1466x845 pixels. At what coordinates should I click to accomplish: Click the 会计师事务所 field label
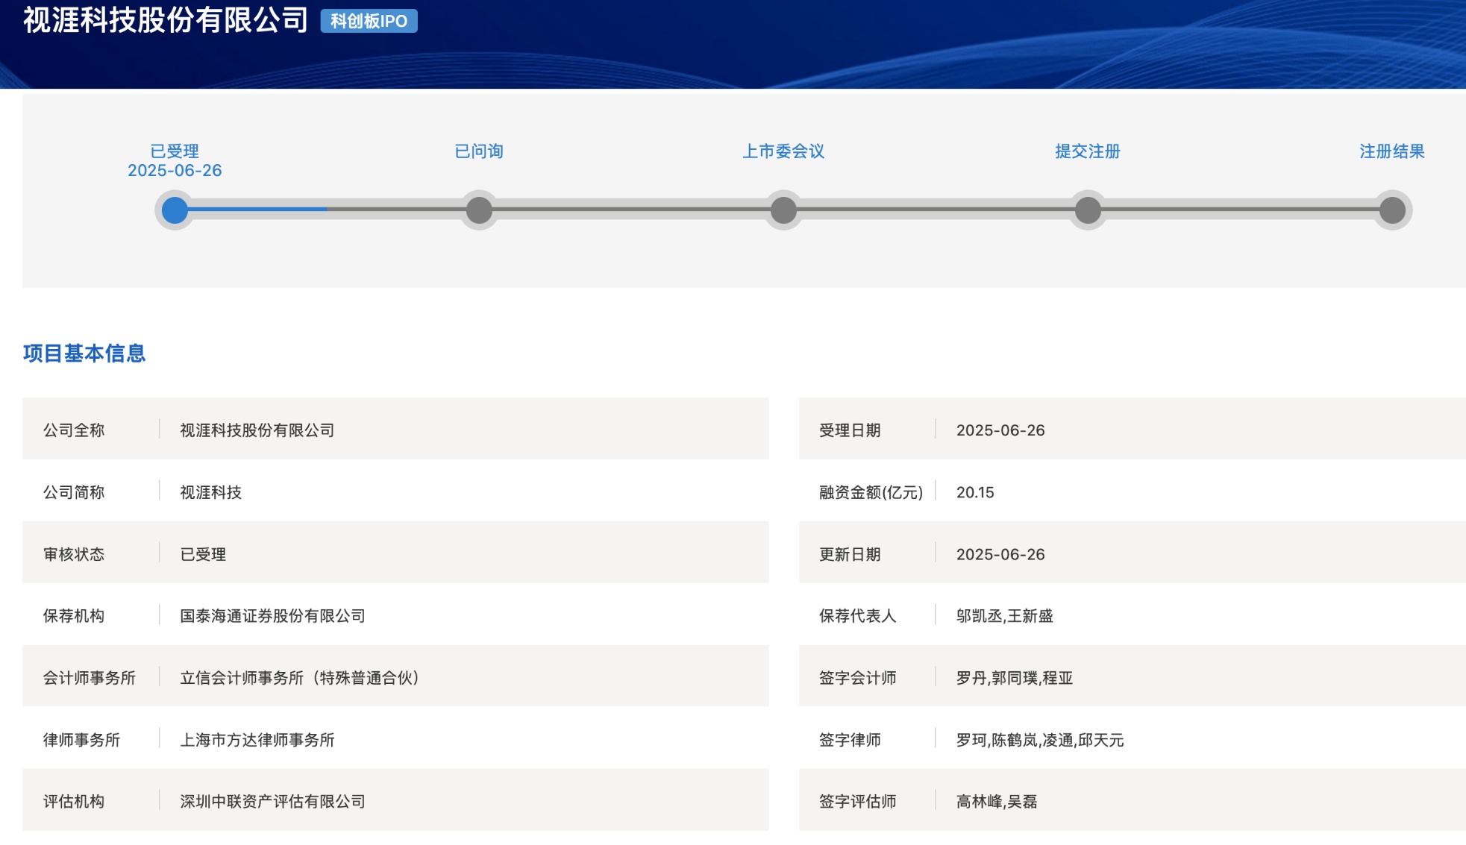(x=90, y=678)
